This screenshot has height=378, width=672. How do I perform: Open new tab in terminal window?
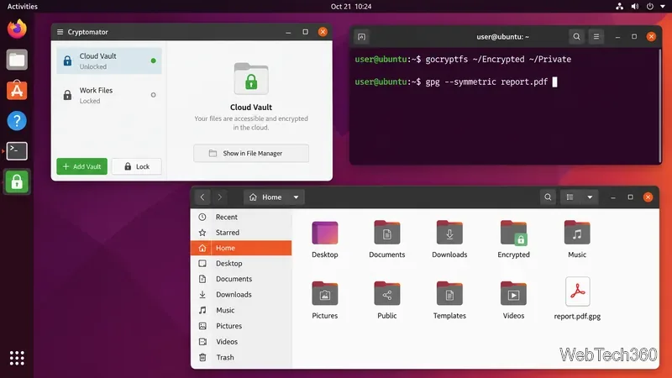pos(362,36)
